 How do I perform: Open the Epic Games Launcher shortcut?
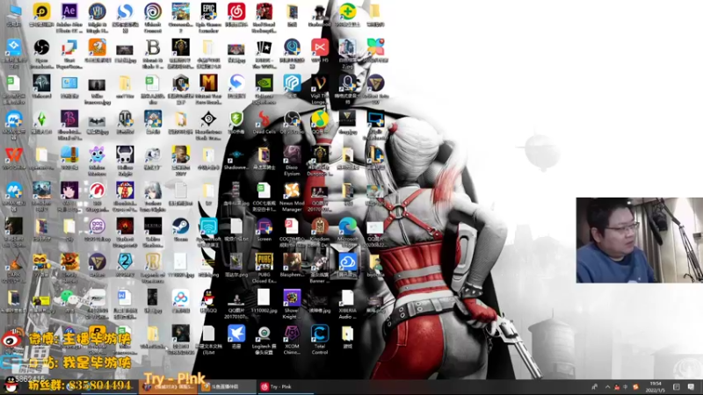pos(208,11)
